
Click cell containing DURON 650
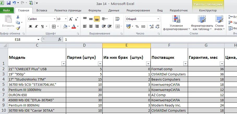(x=37, y=95)
